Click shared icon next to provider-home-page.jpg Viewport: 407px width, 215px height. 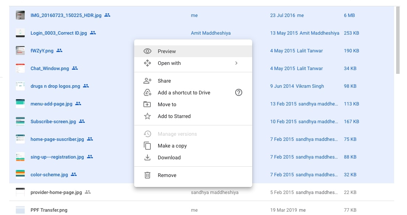point(88,192)
